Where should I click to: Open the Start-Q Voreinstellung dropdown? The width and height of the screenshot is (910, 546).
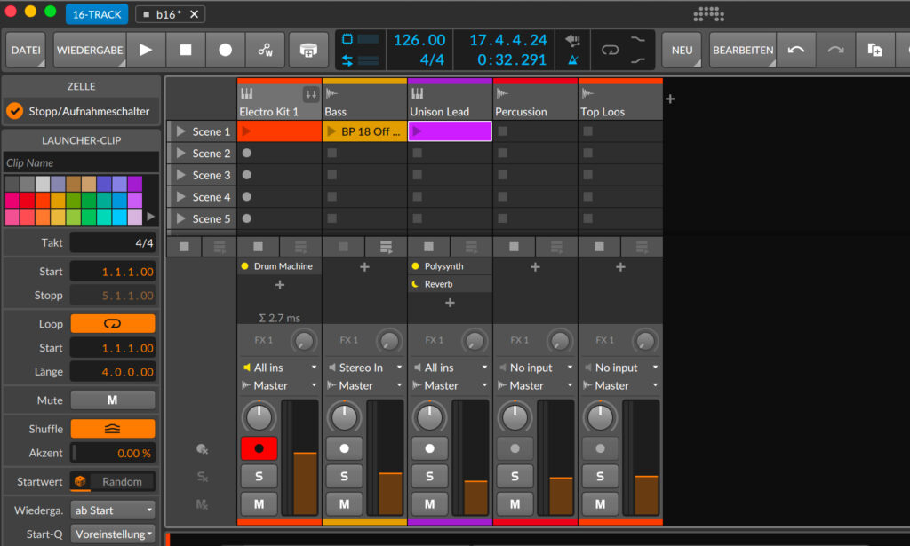[x=113, y=534]
